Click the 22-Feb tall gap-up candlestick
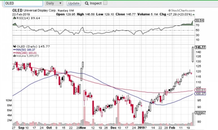This screenshot has height=130, width=218. click(x=193, y=54)
